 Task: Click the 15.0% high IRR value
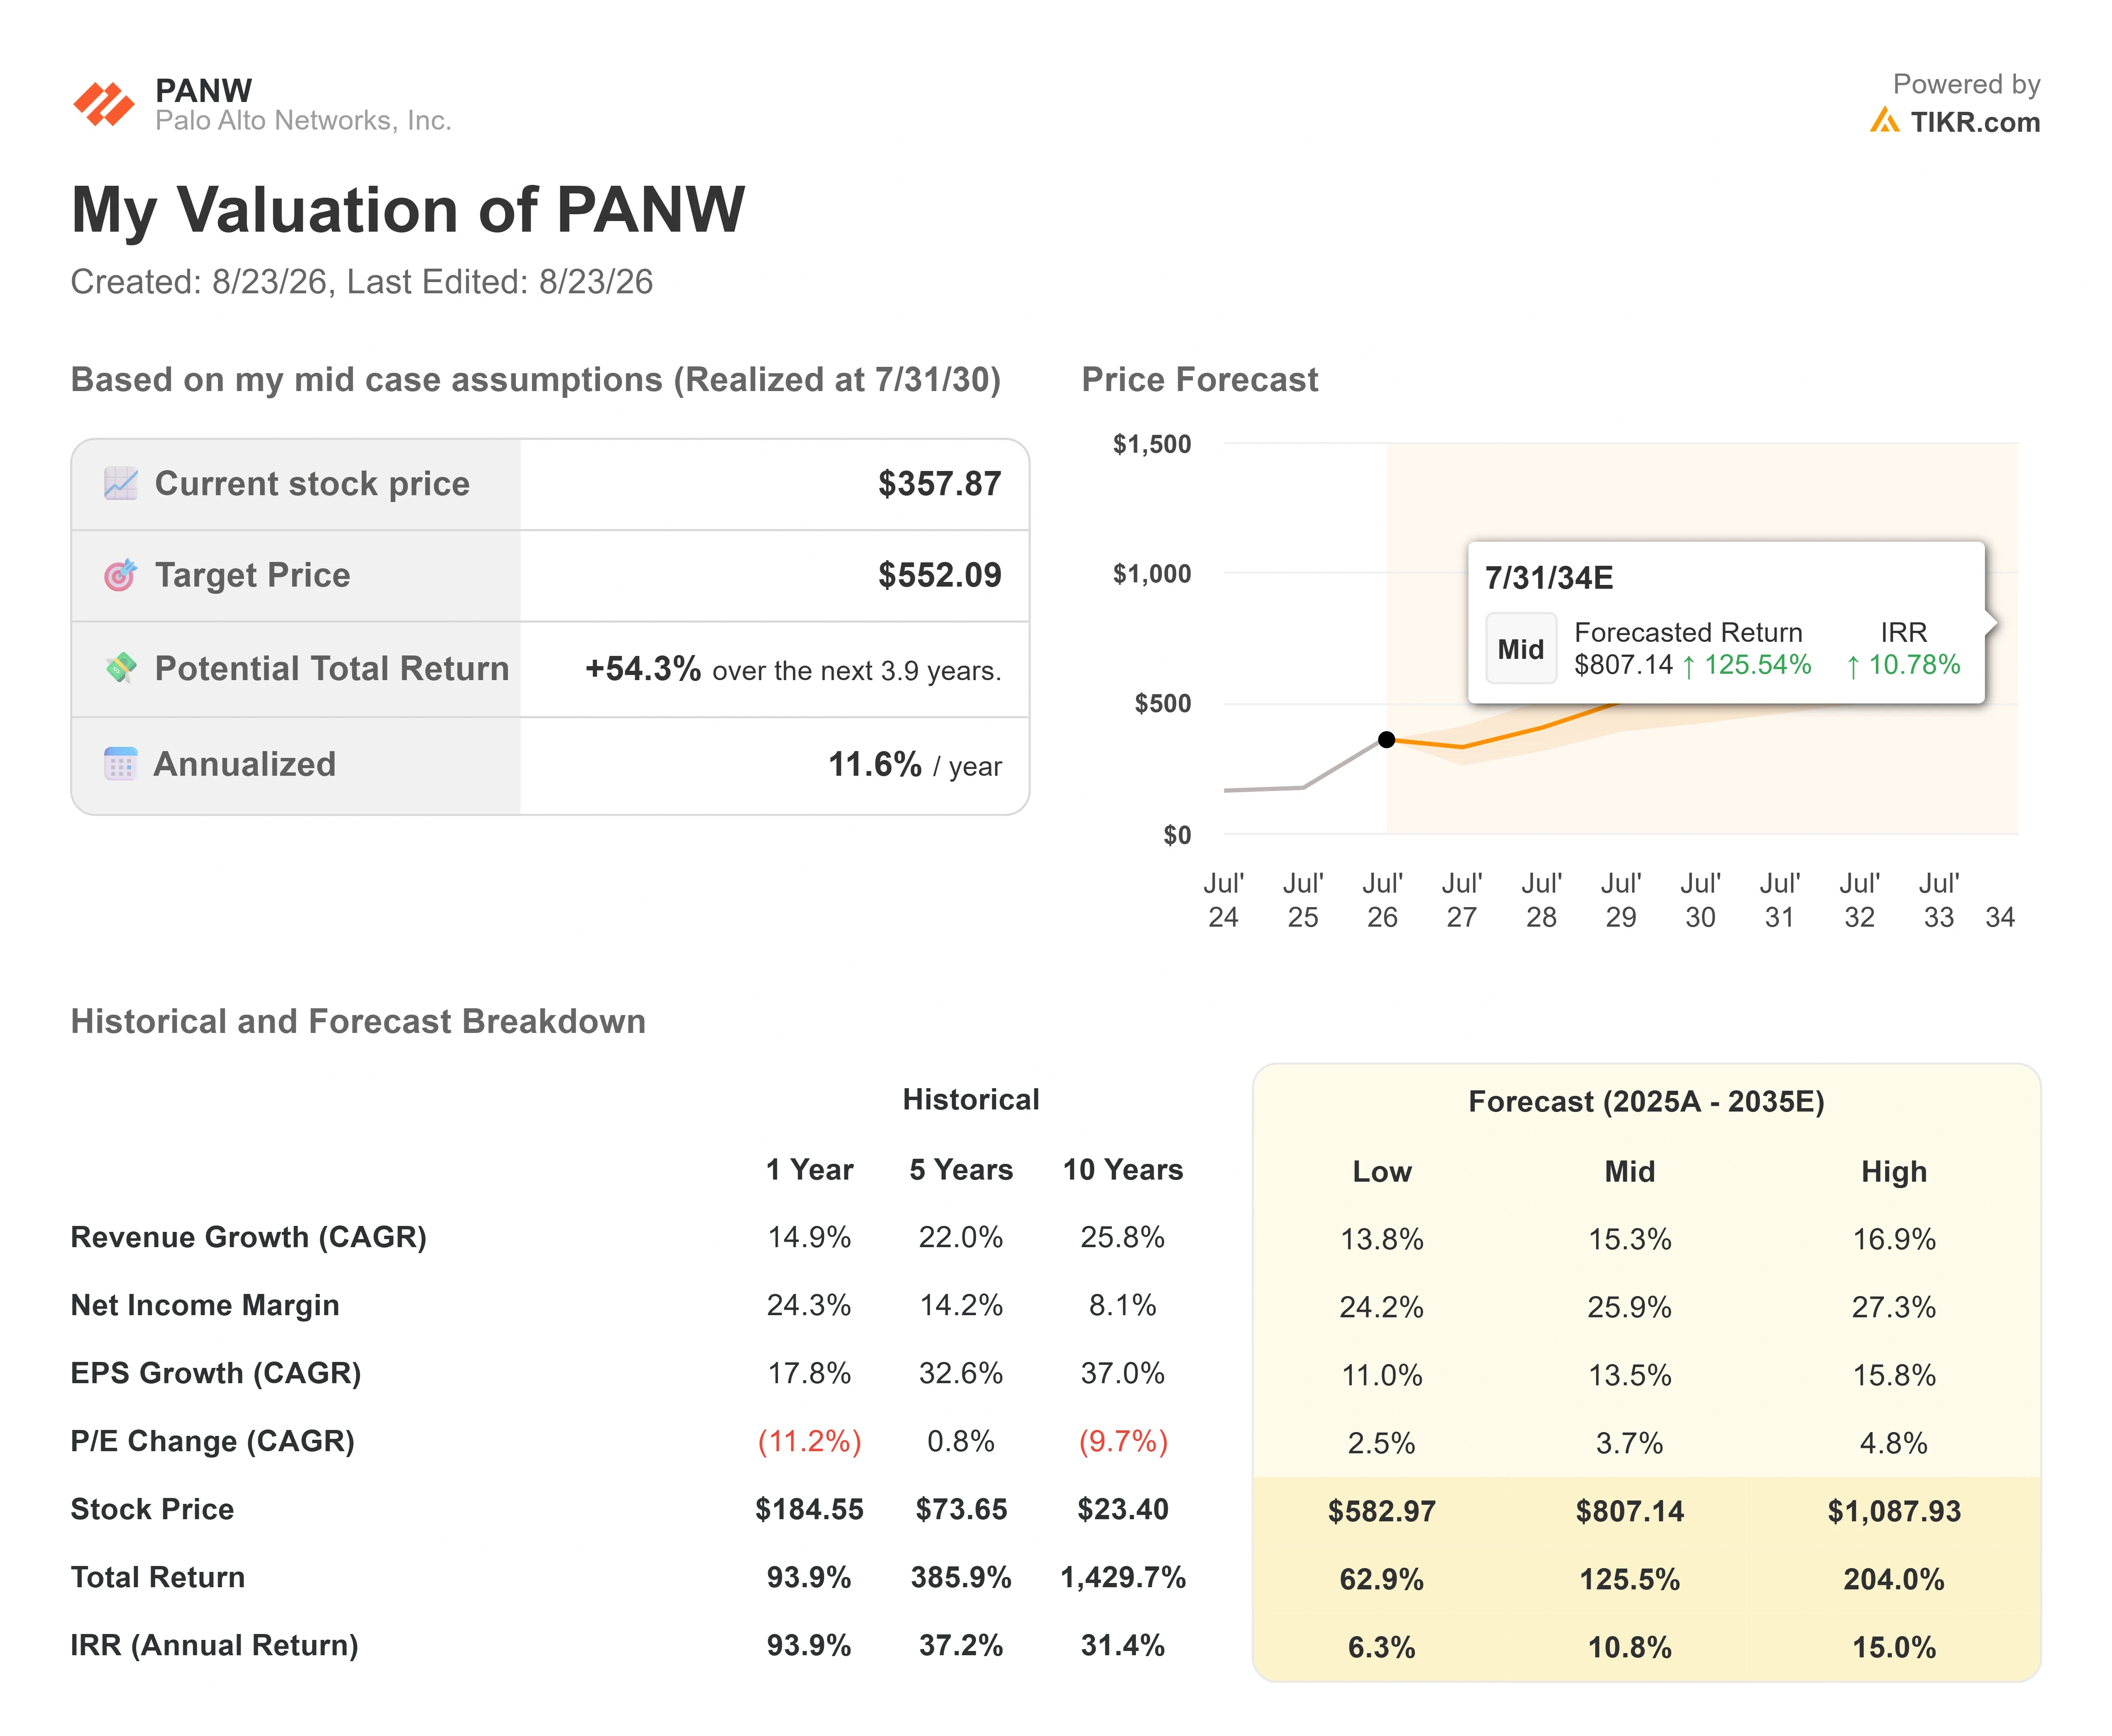coord(1894,1648)
